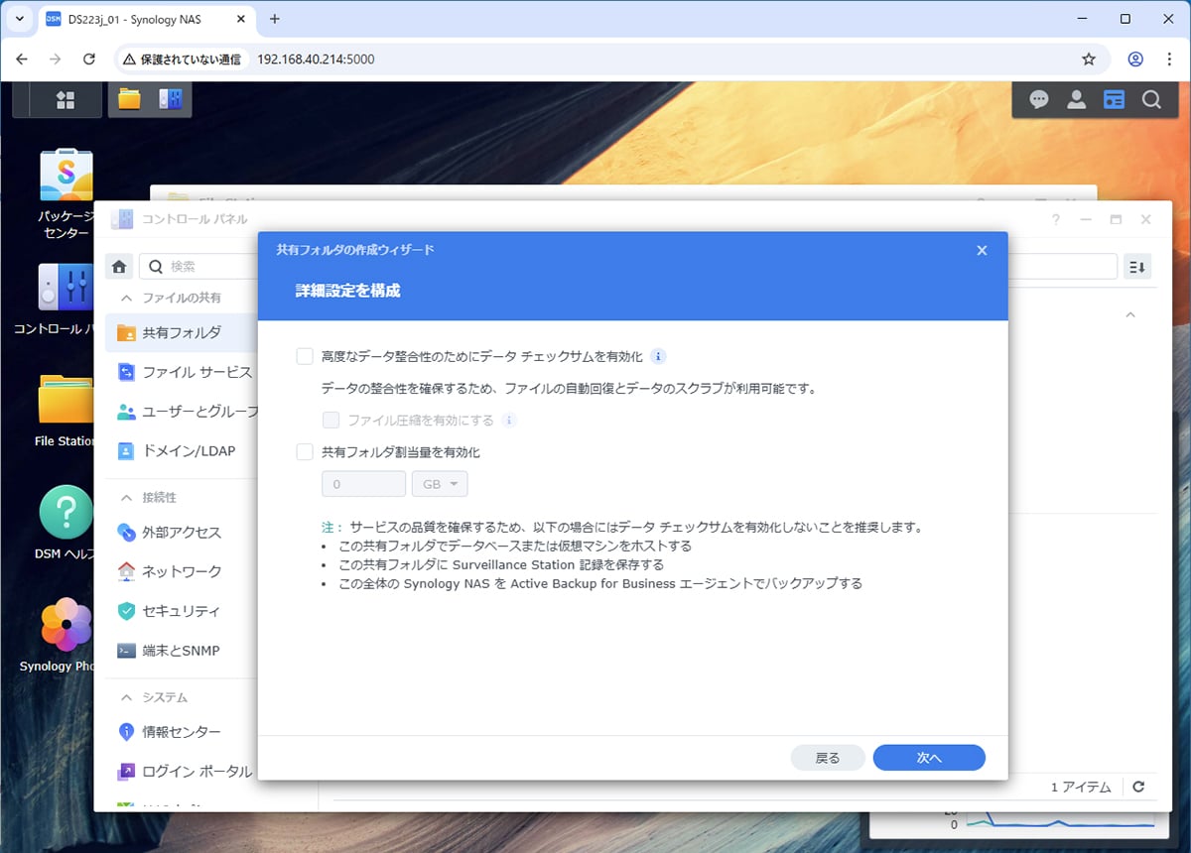Select セキュリティ in the sidebar
Image resolution: width=1191 pixels, height=853 pixels.
coord(181,611)
